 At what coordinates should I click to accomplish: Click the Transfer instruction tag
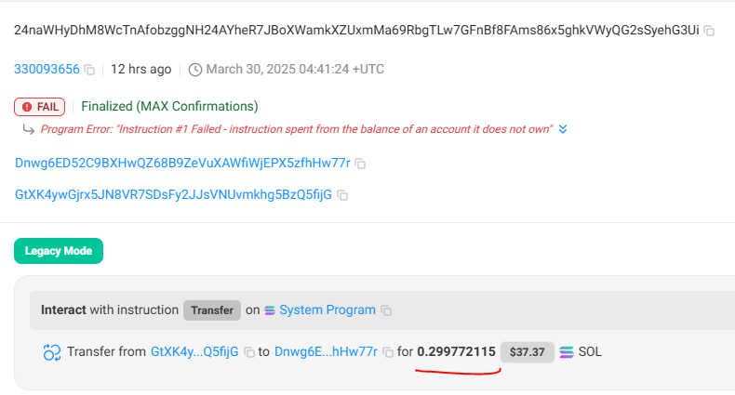click(212, 310)
